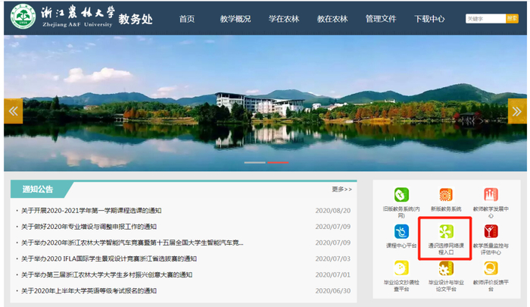Select the first gray banner slide indicator

tap(255, 162)
